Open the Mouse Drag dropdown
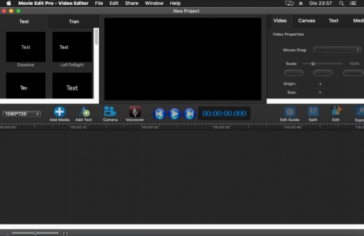This screenshot has height=236, width=364. coord(337,49)
